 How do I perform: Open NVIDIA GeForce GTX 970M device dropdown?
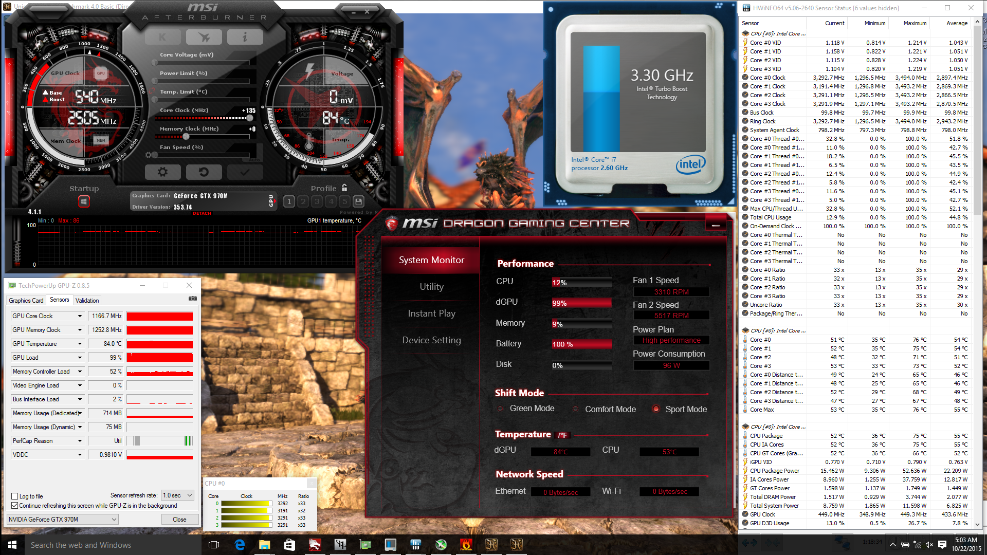coord(63,520)
